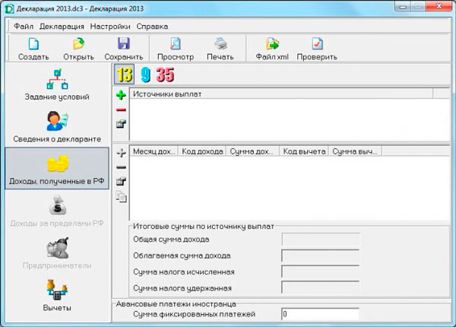
Task: Edit the selected income row
Action: pos(121,181)
